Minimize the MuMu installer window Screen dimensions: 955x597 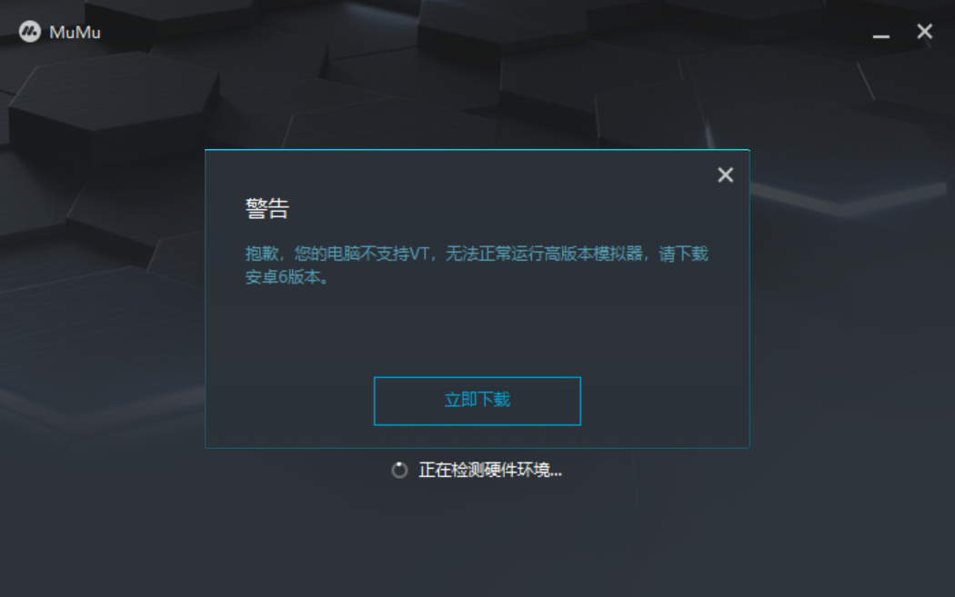click(880, 32)
